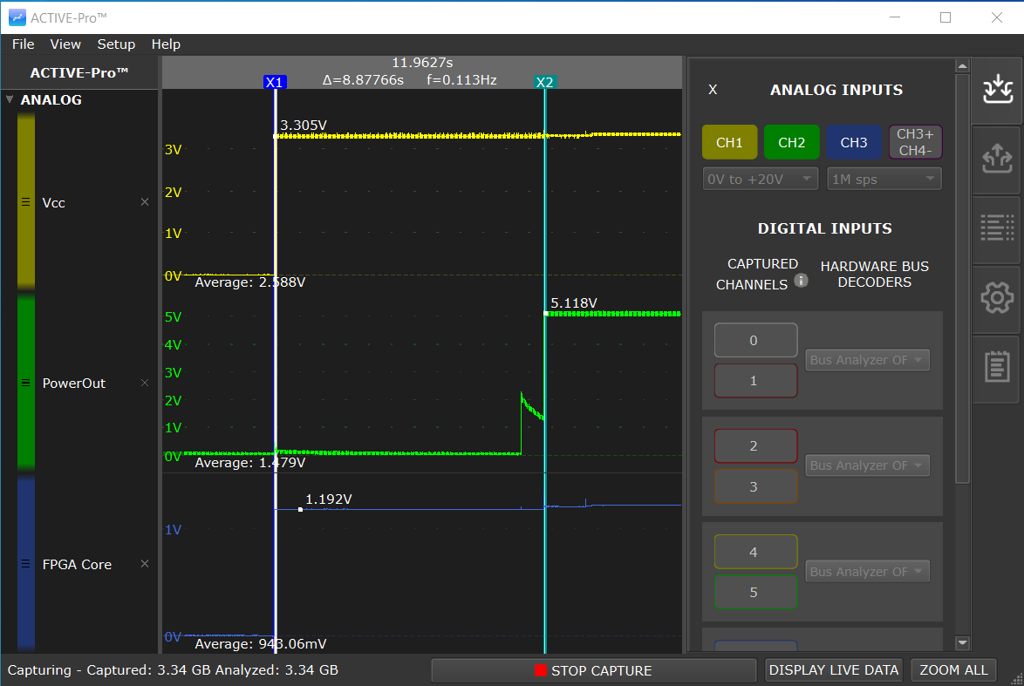The height and width of the screenshot is (686, 1024).
Task: Open the 0V to +20V range dropdown
Action: click(x=760, y=178)
